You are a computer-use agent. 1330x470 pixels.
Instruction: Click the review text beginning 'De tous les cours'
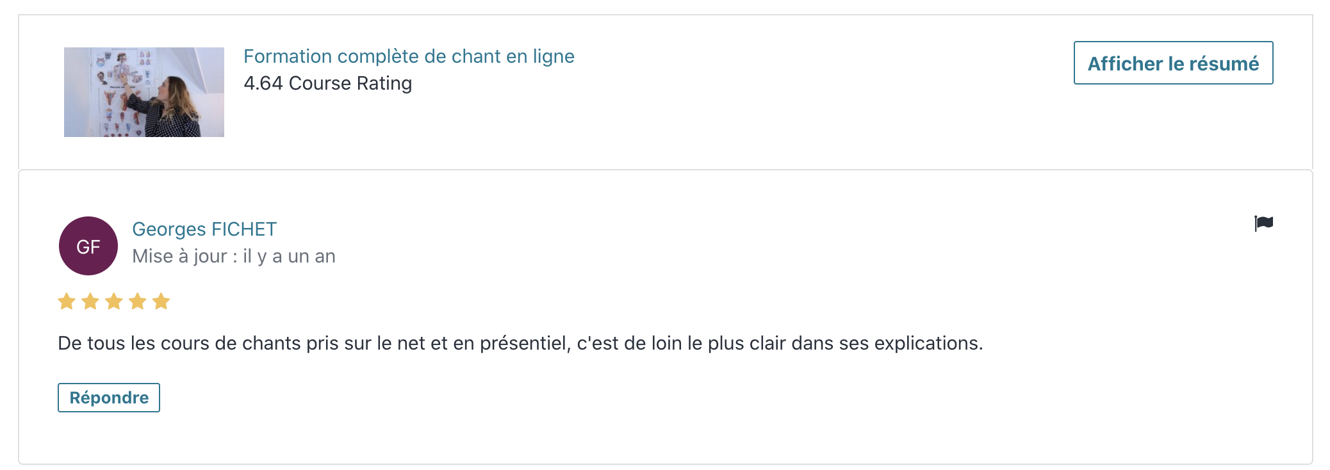[520, 343]
